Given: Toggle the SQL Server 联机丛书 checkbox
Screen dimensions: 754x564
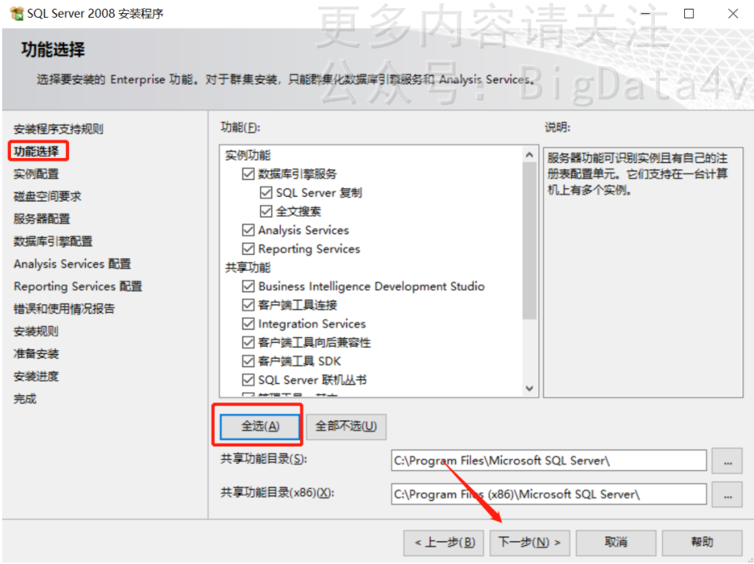Looking at the screenshot, I should click(x=248, y=380).
